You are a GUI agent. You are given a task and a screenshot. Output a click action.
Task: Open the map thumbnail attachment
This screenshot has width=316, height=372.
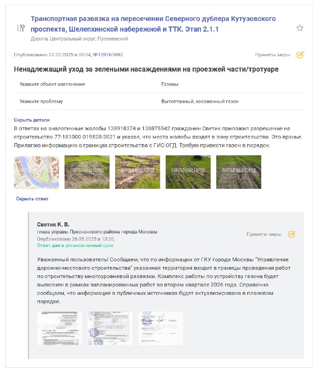coord(36,172)
